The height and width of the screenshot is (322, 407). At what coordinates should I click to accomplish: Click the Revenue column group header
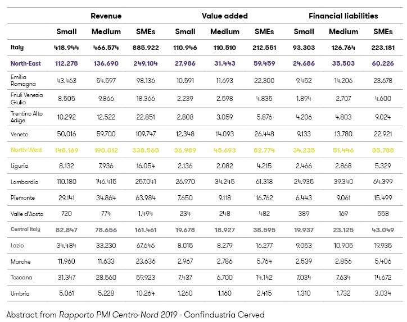pos(106,16)
